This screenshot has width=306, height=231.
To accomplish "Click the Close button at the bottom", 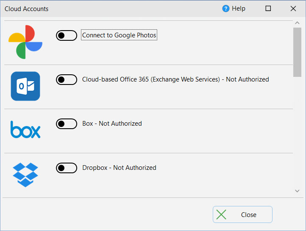I will pyautogui.click(x=242, y=214).
